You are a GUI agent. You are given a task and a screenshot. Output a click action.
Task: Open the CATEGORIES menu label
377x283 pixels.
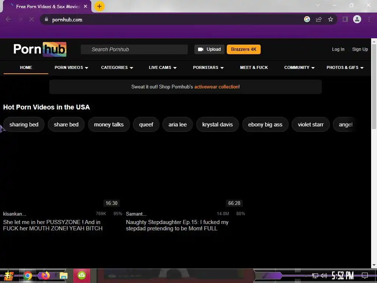[x=114, y=67]
